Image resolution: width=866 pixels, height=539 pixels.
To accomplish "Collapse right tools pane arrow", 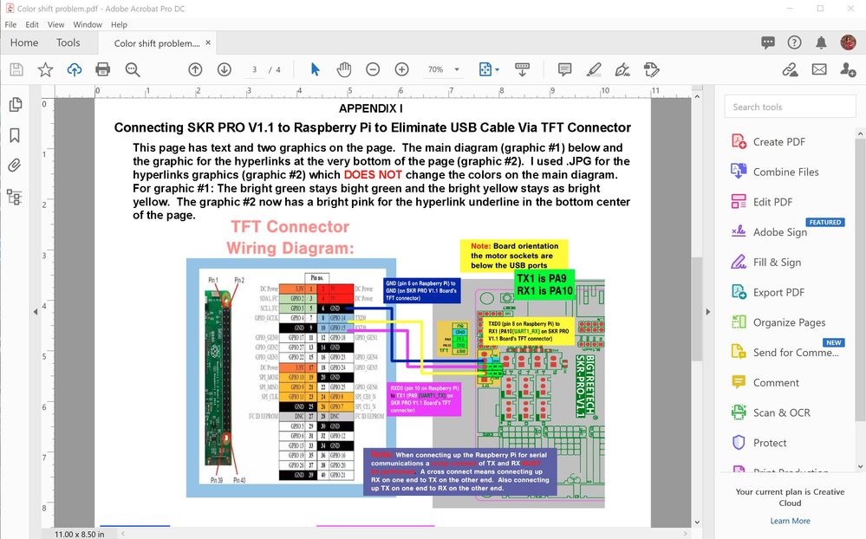I will (708, 312).
